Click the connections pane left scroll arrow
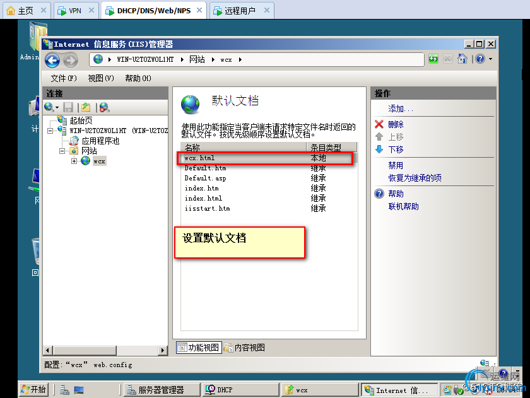The height and width of the screenshot is (398, 530). click(48, 350)
